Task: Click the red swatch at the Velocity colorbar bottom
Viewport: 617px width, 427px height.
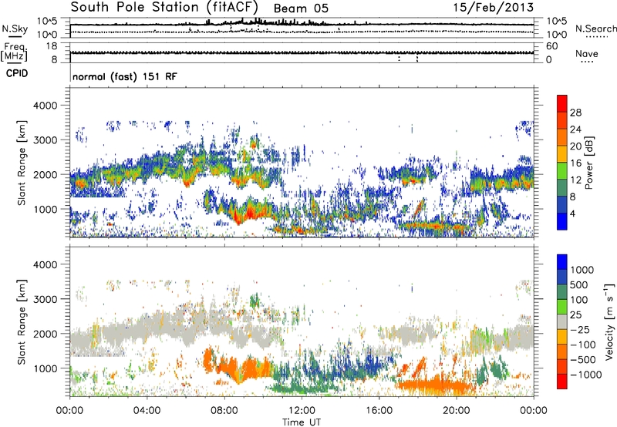Action: pyautogui.click(x=562, y=382)
